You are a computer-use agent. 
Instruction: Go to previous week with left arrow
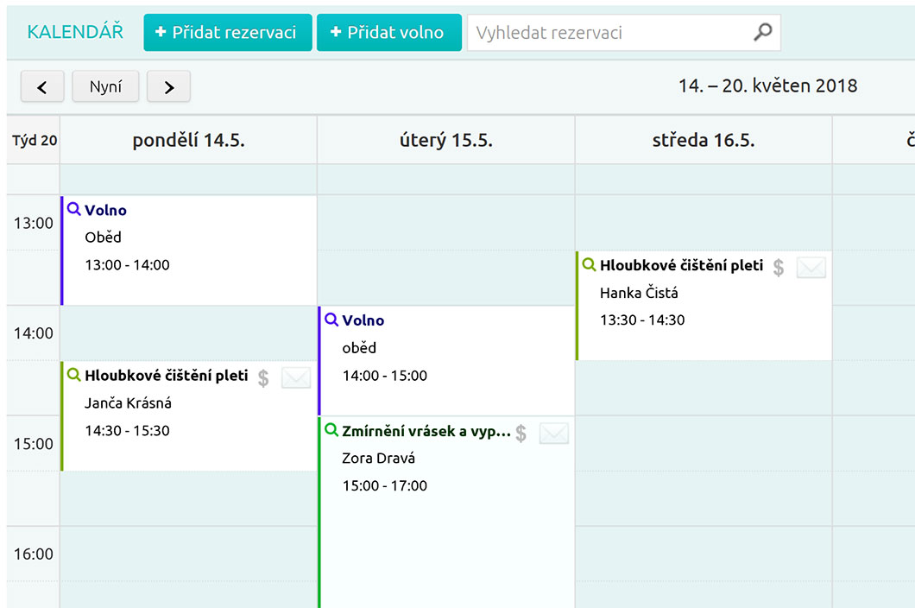coord(42,86)
